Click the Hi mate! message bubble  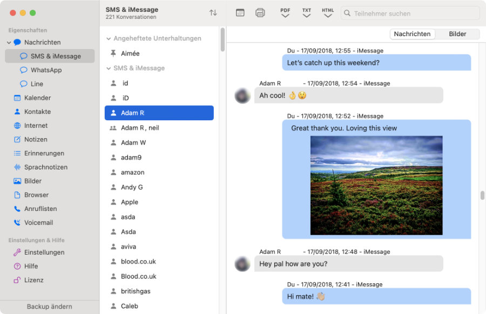coord(376,296)
